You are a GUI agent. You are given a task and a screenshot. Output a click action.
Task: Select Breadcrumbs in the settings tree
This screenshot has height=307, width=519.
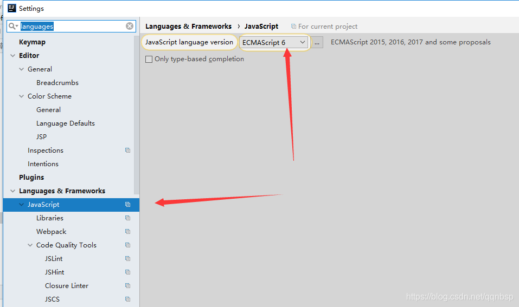[57, 83]
